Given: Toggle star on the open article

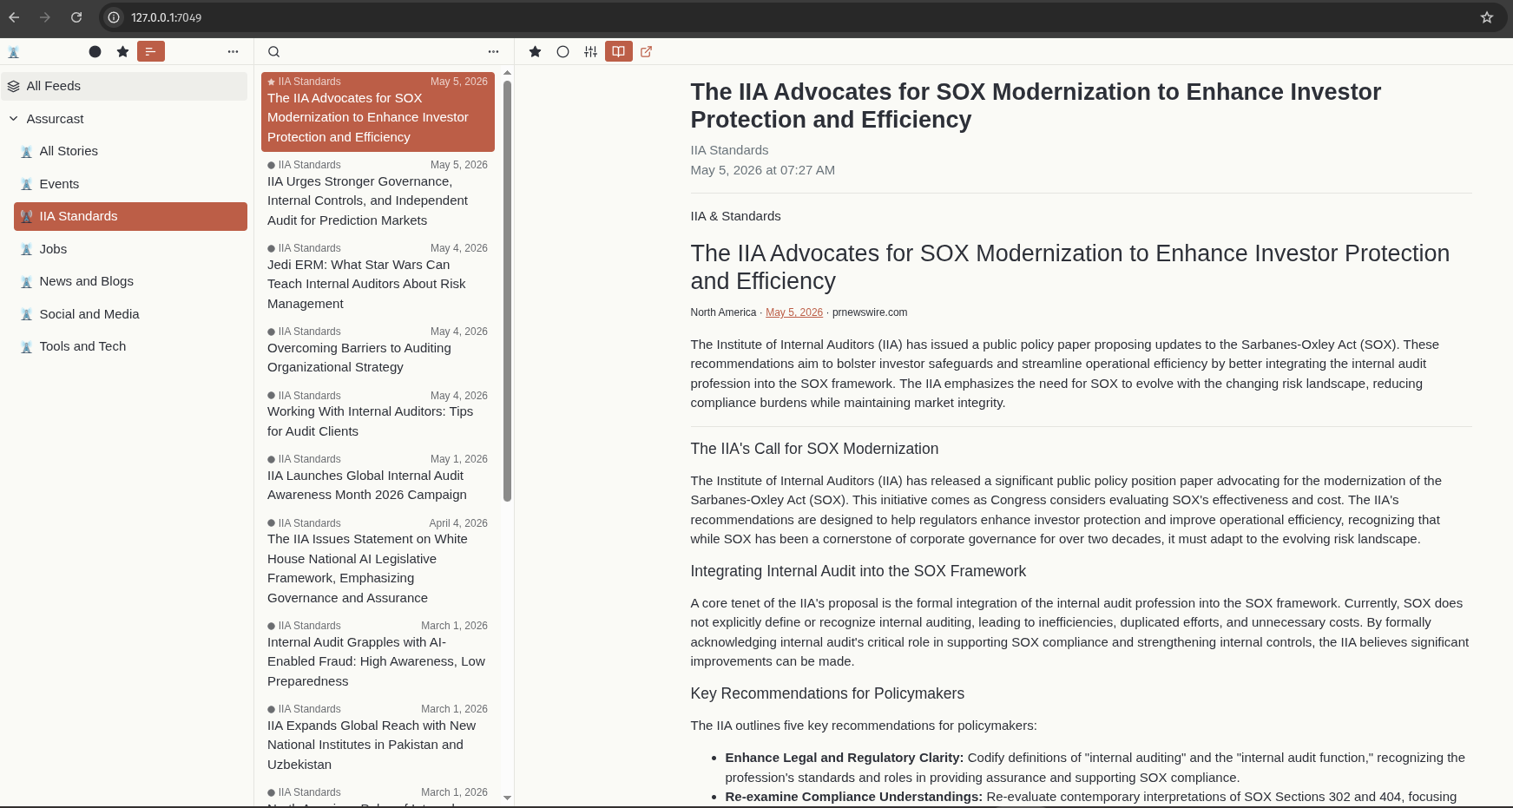Looking at the screenshot, I should click(536, 52).
